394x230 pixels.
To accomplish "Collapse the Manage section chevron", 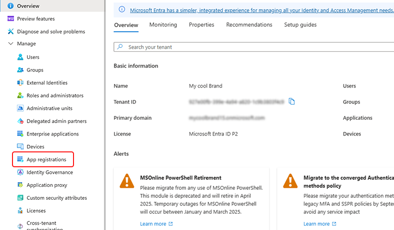I will (x=11, y=43).
